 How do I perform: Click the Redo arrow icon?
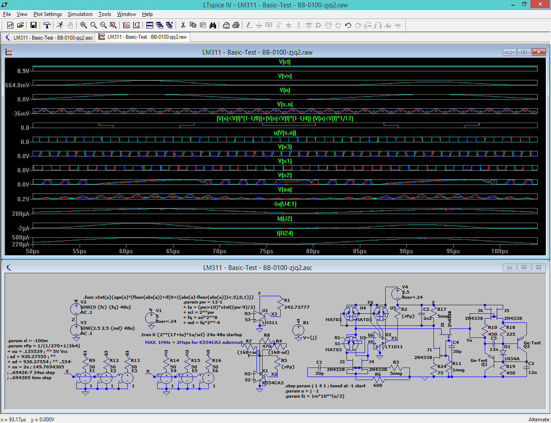click(x=358, y=25)
